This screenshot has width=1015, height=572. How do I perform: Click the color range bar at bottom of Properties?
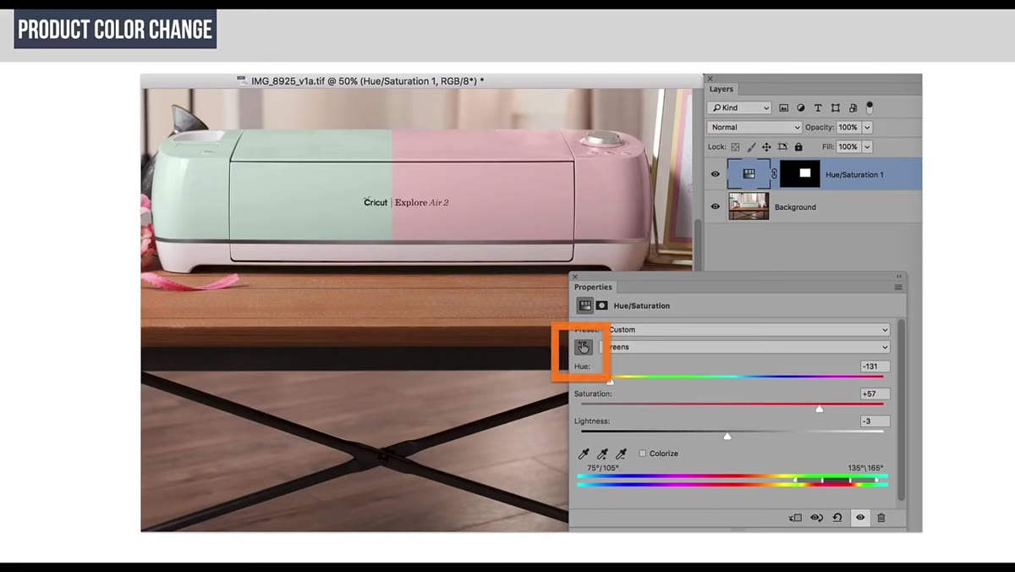click(x=732, y=481)
